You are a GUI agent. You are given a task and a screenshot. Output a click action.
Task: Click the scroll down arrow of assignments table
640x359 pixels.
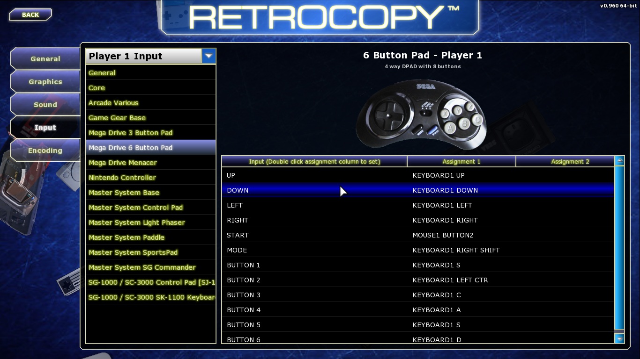coord(619,339)
